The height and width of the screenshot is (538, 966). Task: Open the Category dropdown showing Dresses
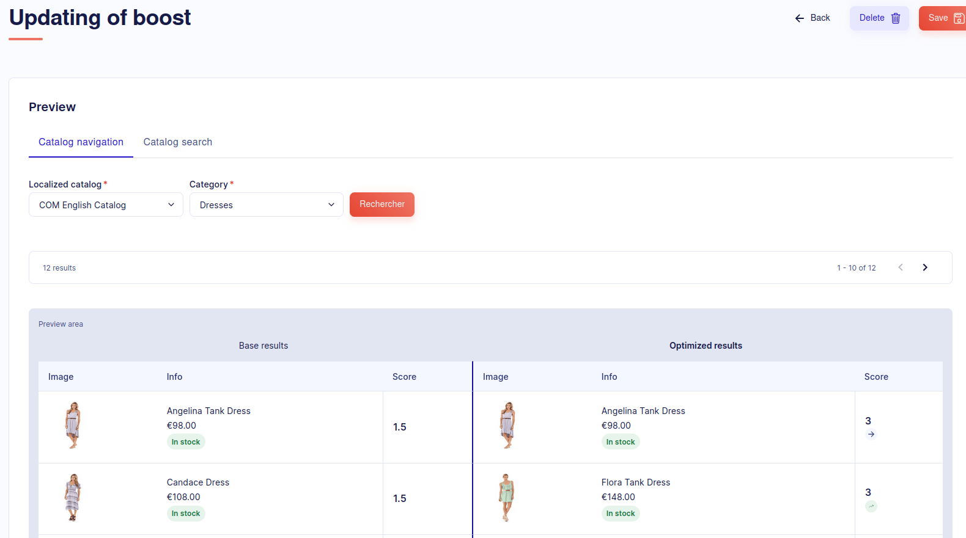[267, 205]
